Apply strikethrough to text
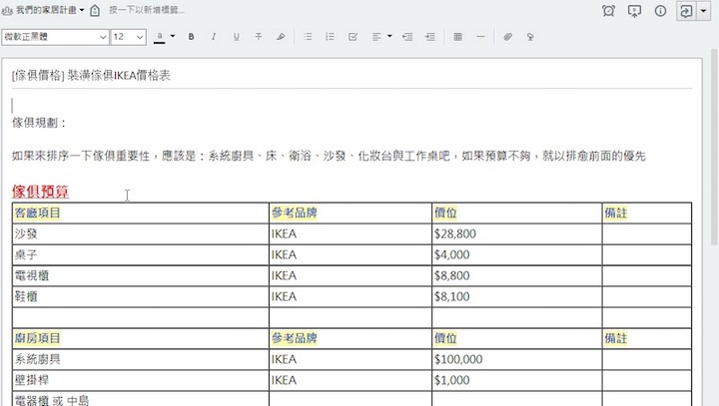 point(259,37)
